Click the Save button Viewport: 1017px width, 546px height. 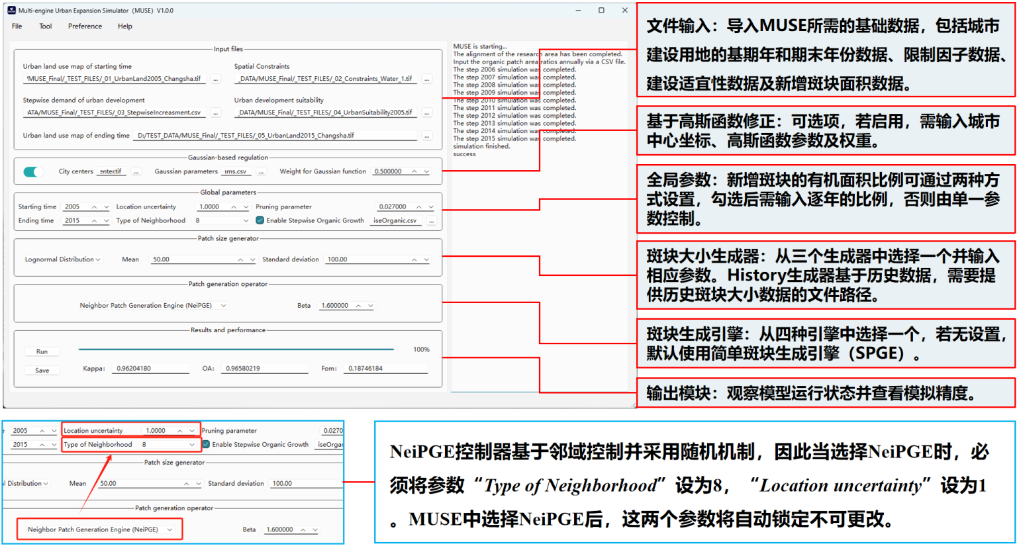point(42,371)
